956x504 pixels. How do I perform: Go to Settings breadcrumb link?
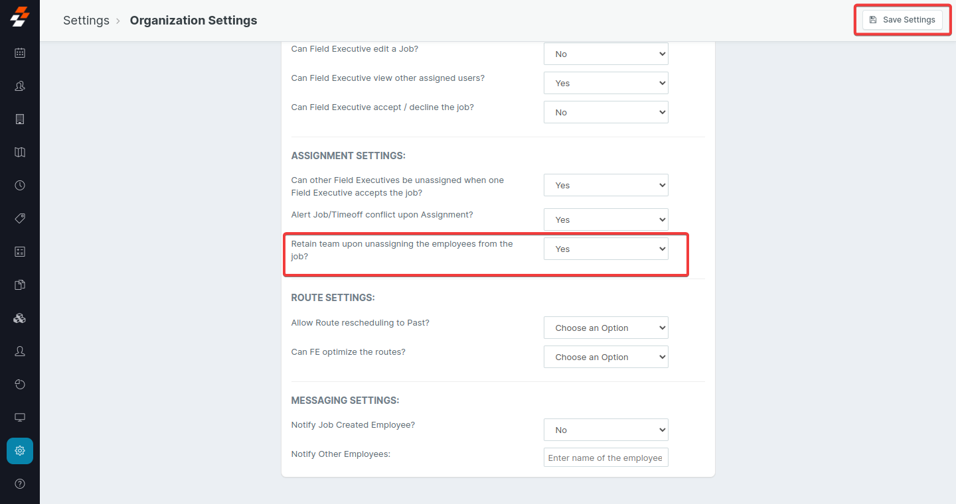(86, 21)
